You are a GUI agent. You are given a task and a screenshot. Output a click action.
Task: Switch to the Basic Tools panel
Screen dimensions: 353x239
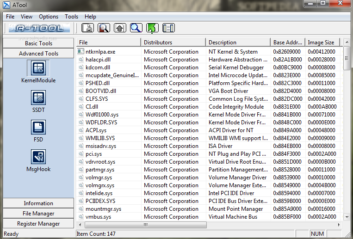click(x=38, y=43)
